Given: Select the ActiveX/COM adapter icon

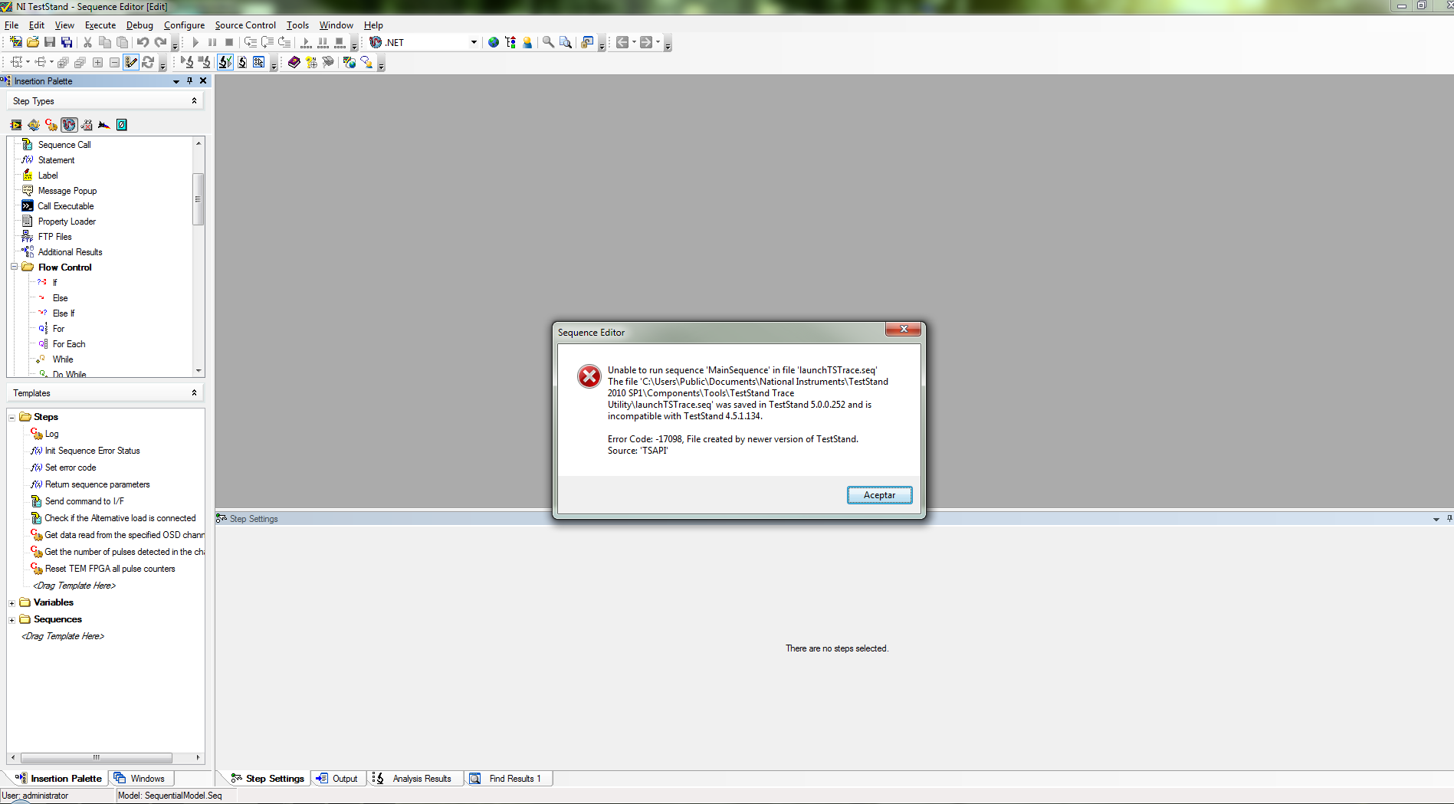Looking at the screenshot, I should pos(87,125).
